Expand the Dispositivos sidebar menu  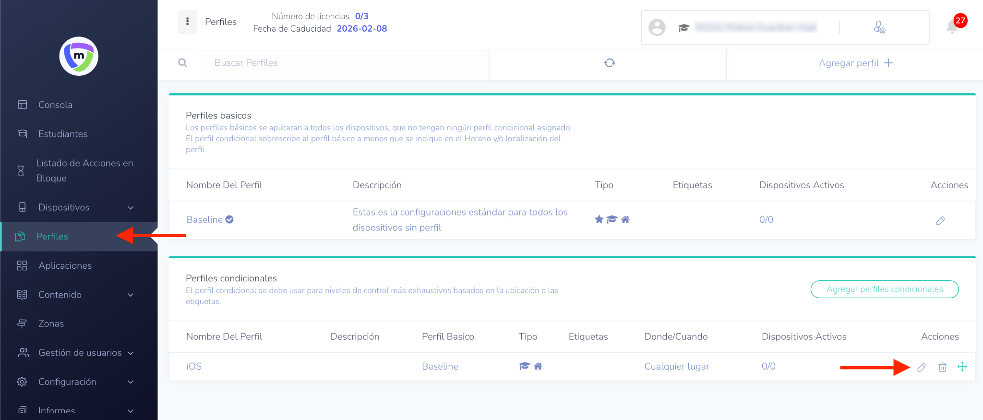[x=131, y=207]
